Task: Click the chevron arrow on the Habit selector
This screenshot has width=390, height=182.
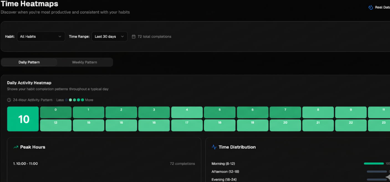Action: pos(60,36)
